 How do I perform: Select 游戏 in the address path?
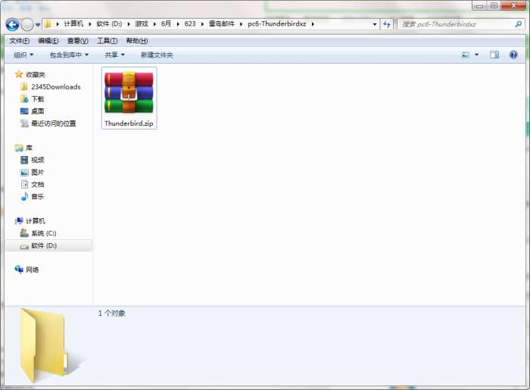142,23
